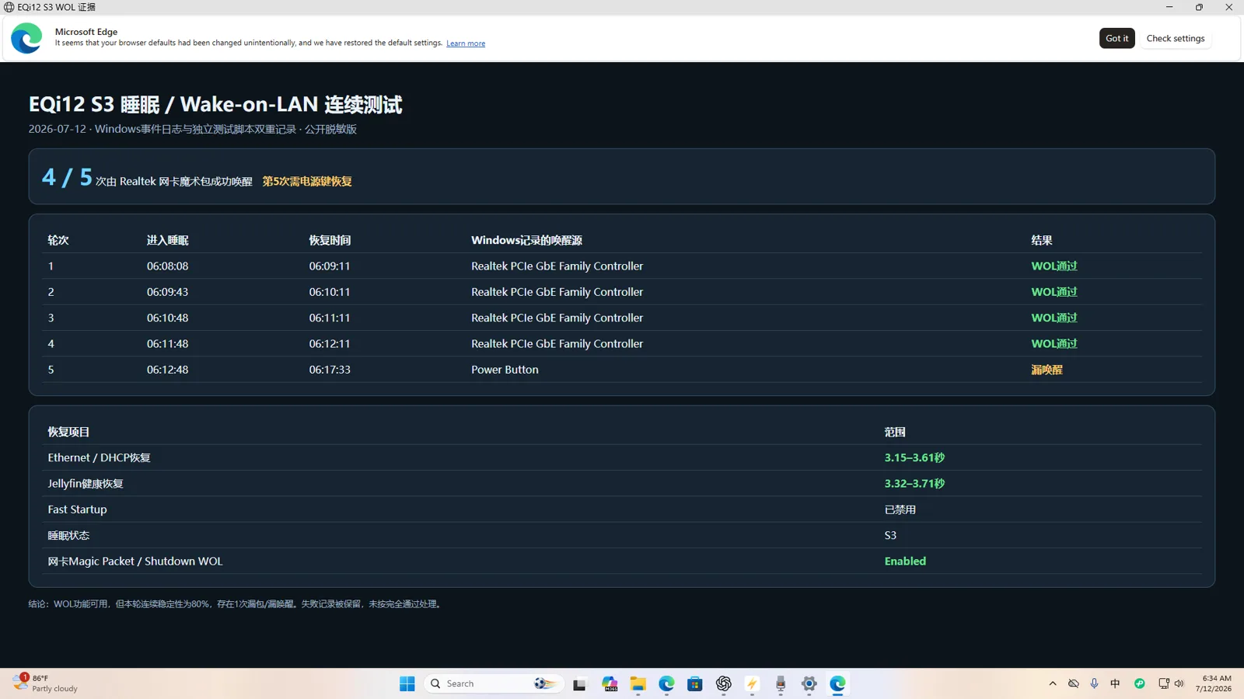Click the Power Button wake source cell

pos(505,370)
